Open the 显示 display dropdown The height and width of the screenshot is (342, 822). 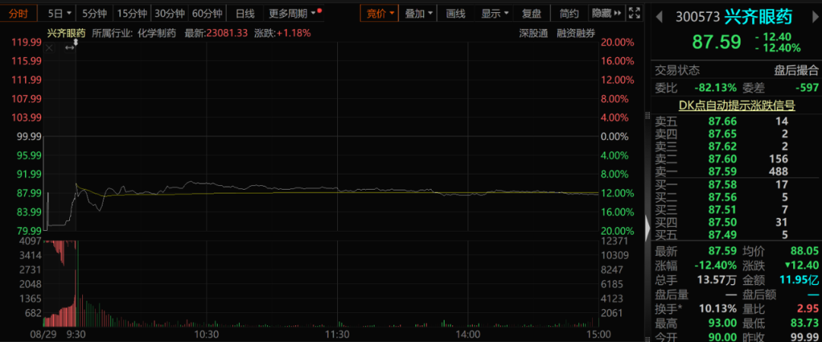tap(495, 14)
